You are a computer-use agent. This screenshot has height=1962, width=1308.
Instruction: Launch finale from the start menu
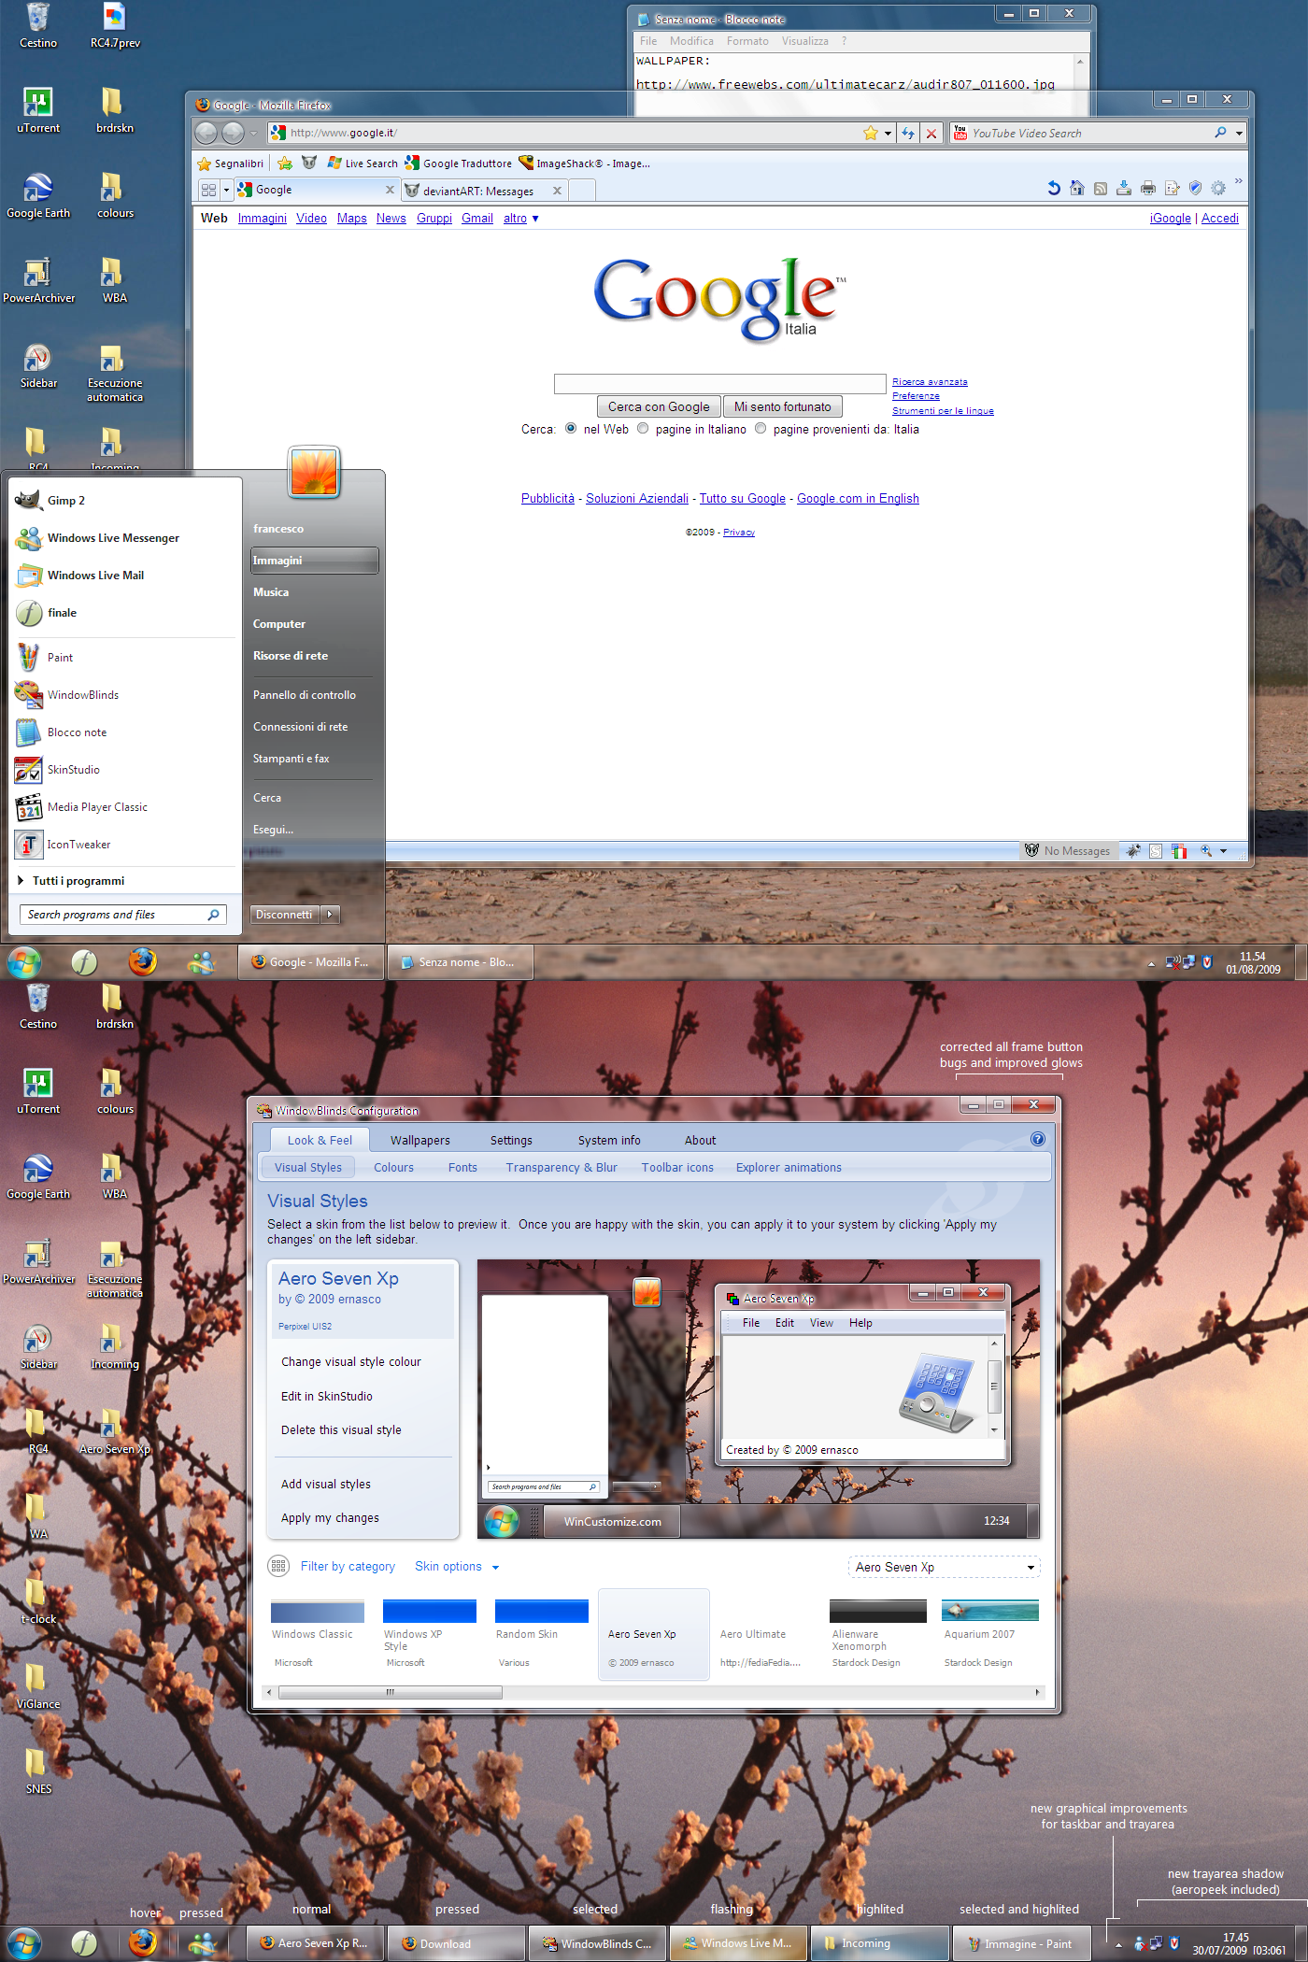coord(125,613)
